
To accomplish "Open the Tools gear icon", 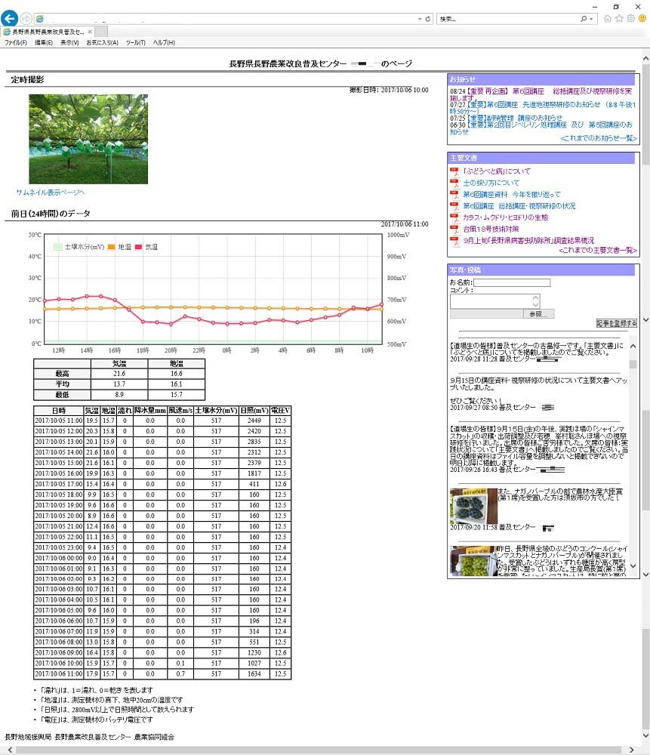I will pos(630,18).
